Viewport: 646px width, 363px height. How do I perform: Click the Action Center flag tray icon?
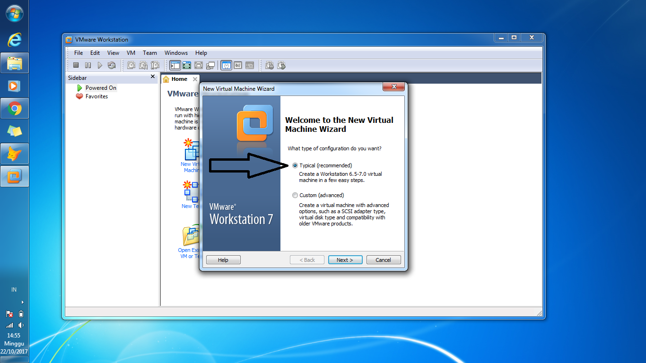click(x=9, y=314)
